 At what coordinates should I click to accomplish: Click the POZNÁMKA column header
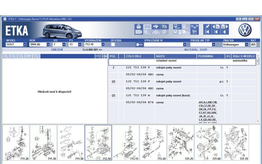pyautogui.click(x=211, y=56)
